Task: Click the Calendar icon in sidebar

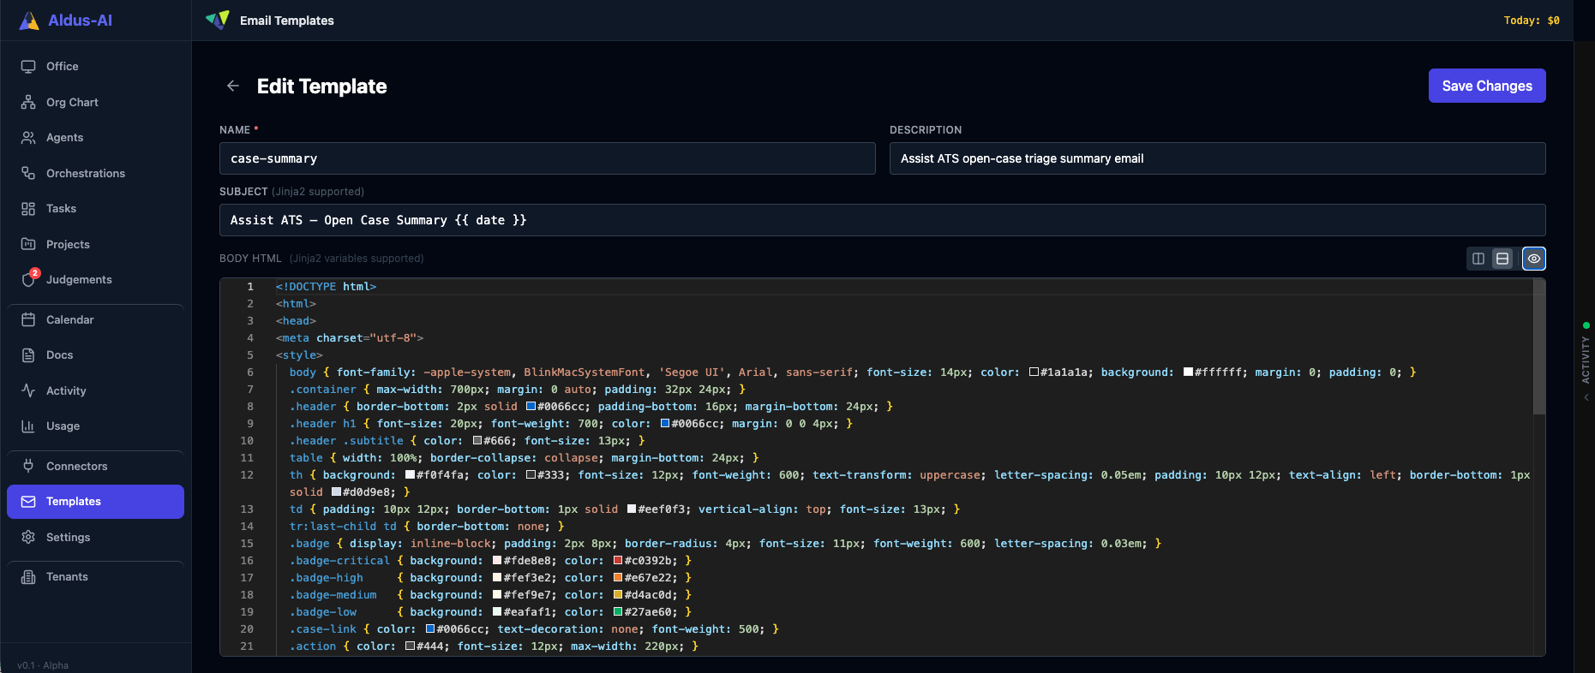Action: tap(28, 319)
